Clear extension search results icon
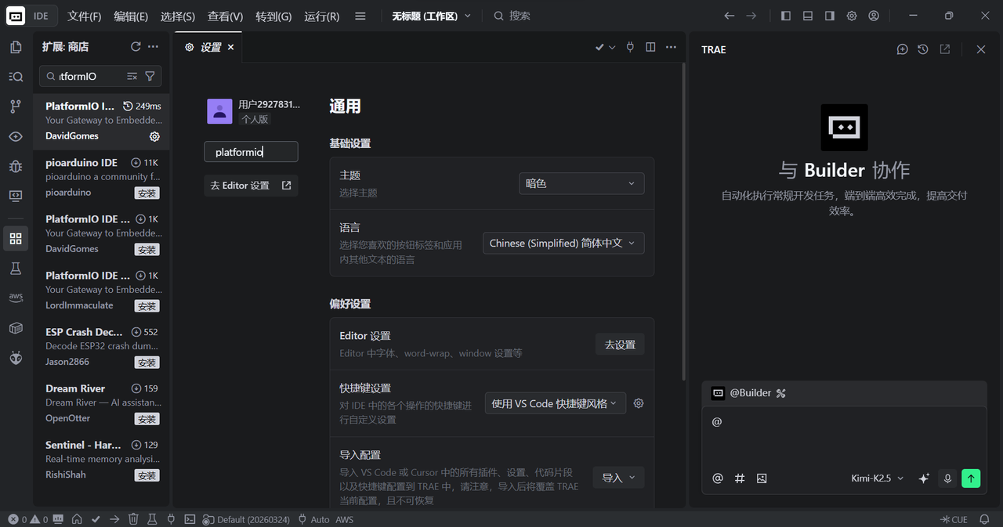 132,76
